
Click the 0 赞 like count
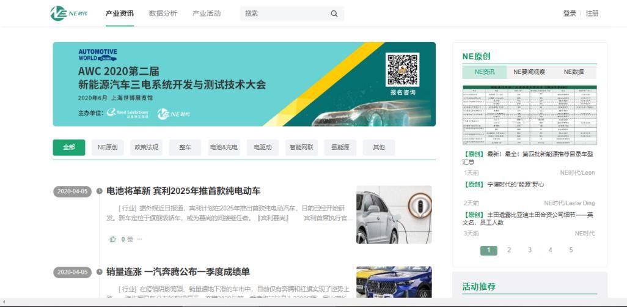click(x=127, y=239)
